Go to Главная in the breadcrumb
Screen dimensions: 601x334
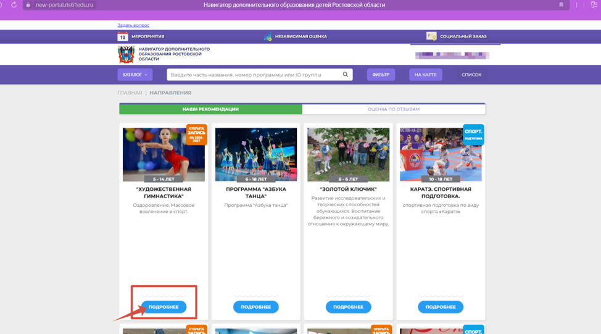[130, 93]
